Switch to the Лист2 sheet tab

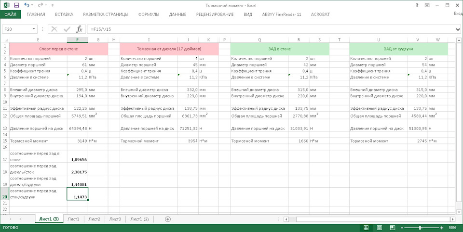[x=94, y=219]
